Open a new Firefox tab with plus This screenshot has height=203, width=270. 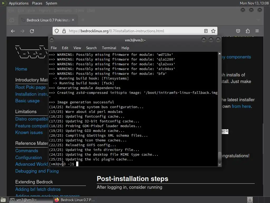coord(83,20)
